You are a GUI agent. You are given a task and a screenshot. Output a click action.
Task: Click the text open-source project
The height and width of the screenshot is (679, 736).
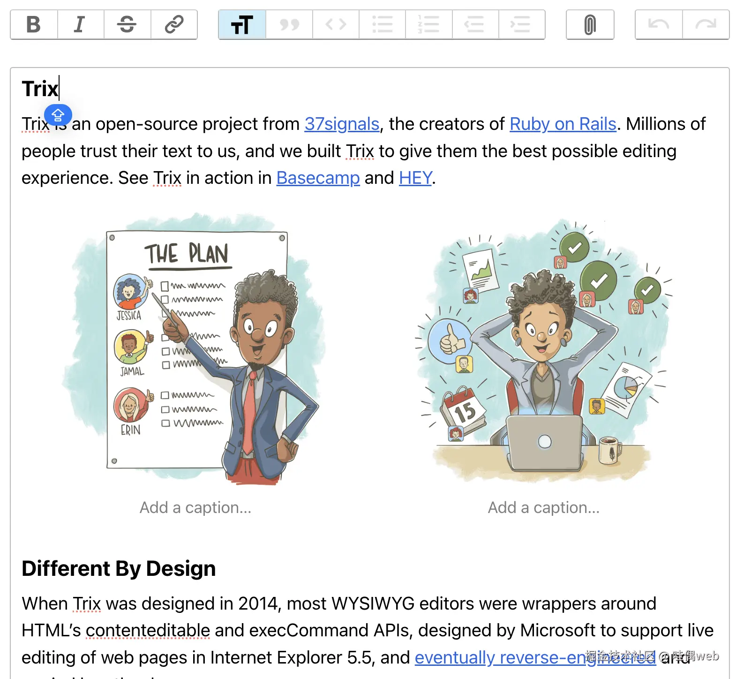[177, 124]
